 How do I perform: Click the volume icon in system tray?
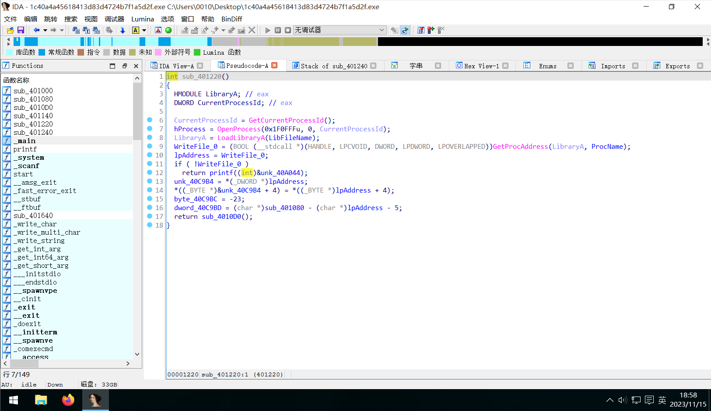pyautogui.click(x=623, y=400)
